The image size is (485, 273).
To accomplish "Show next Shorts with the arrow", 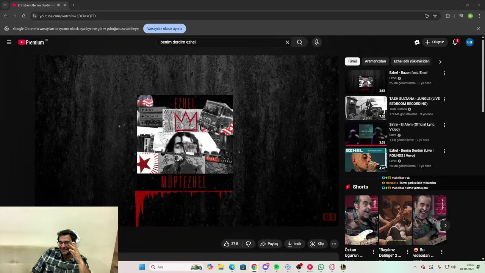I will click(x=445, y=225).
